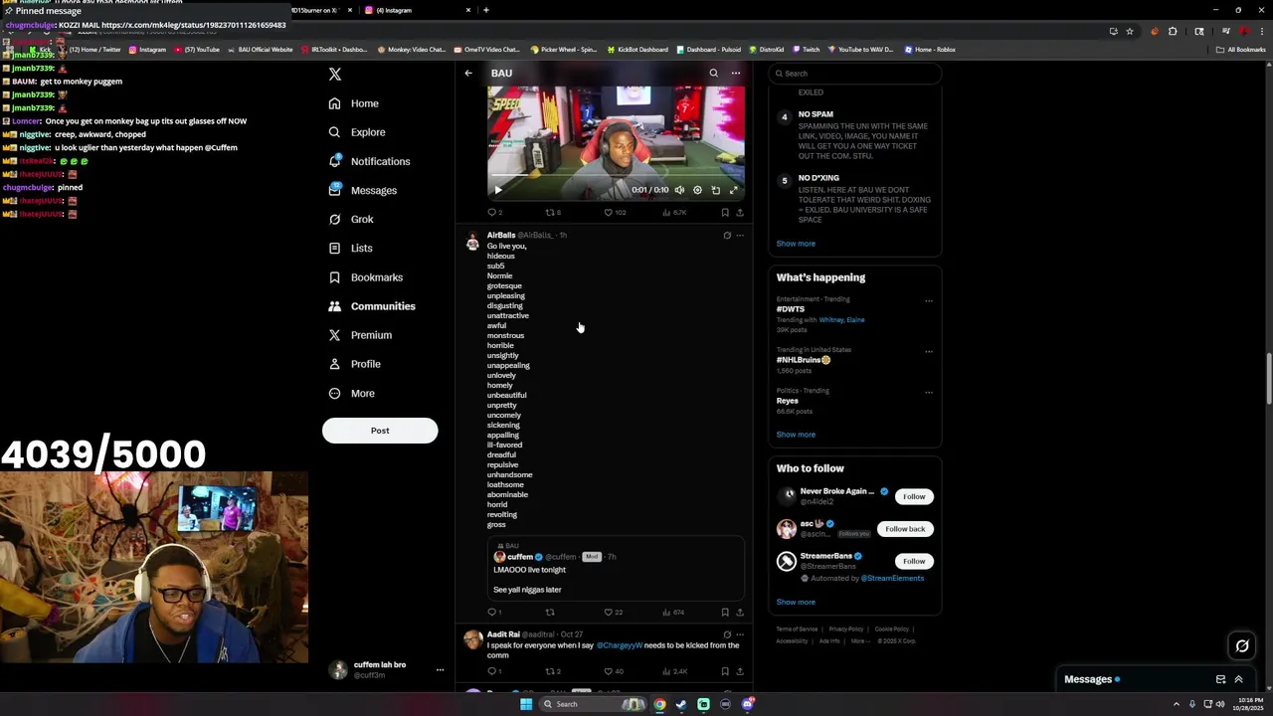The height and width of the screenshot is (716, 1273).
Task: Show more community rules
Action: coord(796,244)
